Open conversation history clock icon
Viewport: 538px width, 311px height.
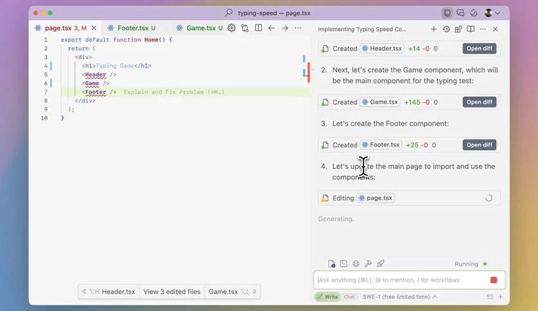click(x=446, y=29)
